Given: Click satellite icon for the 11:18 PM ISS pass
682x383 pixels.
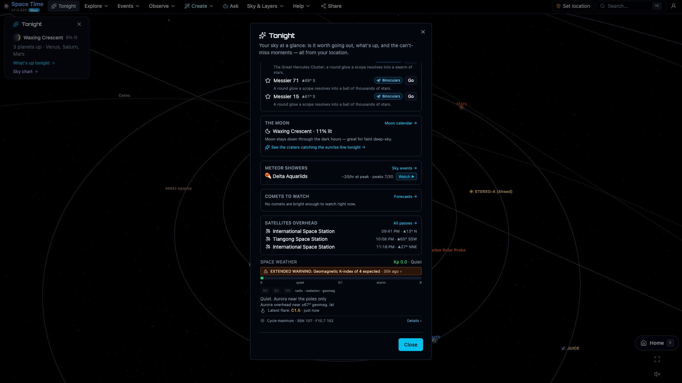Looking at the screenshot, I should coord(268,247).
